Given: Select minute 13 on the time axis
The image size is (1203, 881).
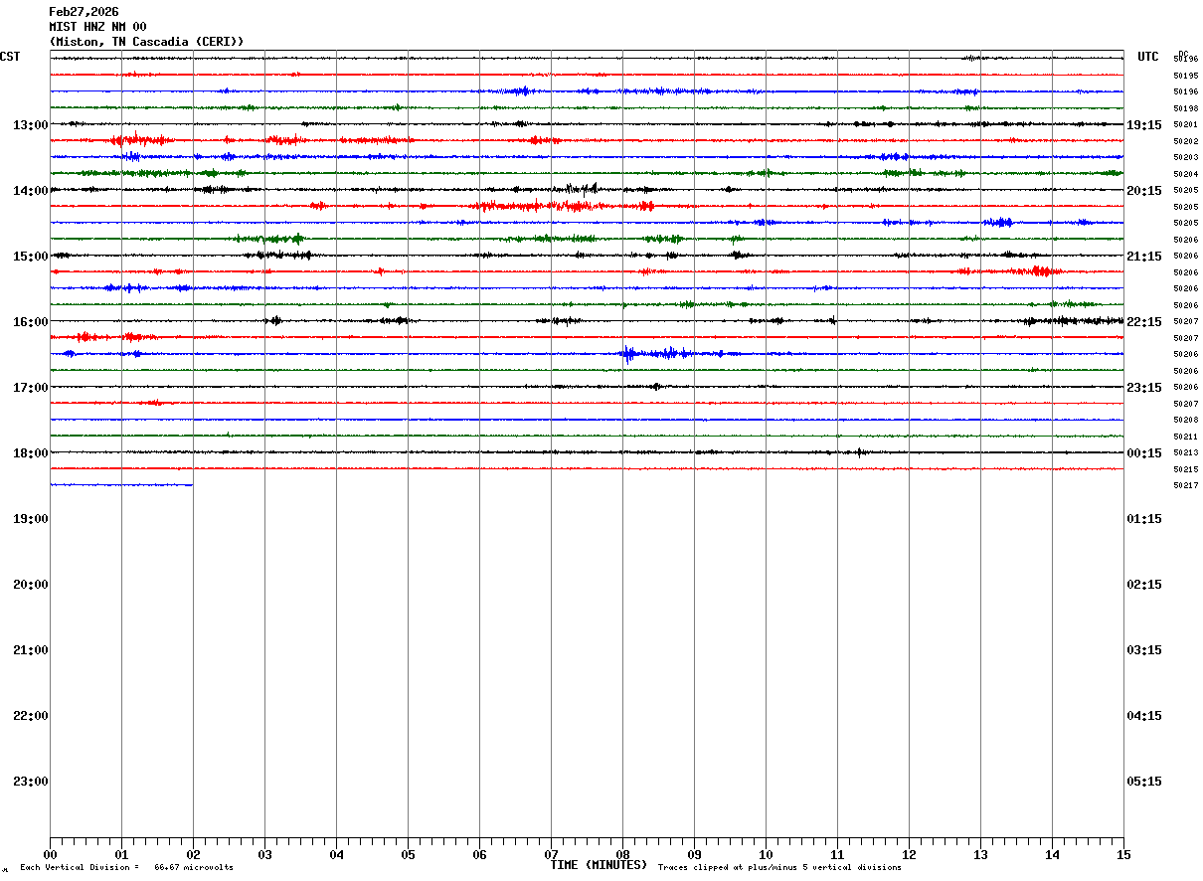Looking at the screenshot, I should [980, 854].
